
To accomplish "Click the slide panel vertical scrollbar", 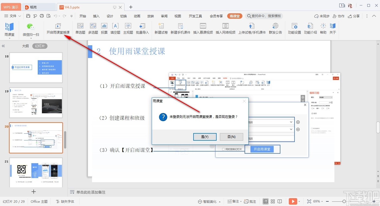I will pos(65,140).
